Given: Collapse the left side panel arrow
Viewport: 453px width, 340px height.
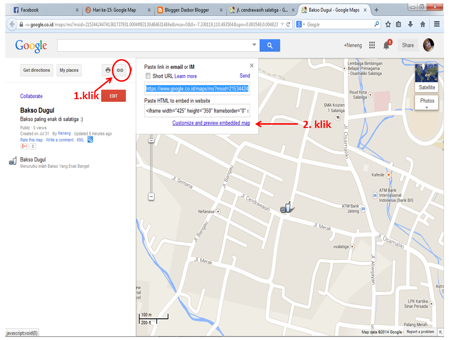Looking at the screenshot, I should pyautogui.click(x=131, y=70).
